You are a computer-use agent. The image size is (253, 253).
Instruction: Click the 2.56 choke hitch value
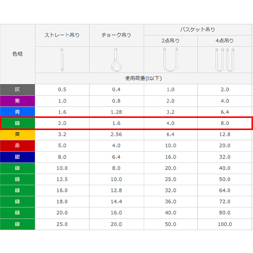tap(116, 135)
